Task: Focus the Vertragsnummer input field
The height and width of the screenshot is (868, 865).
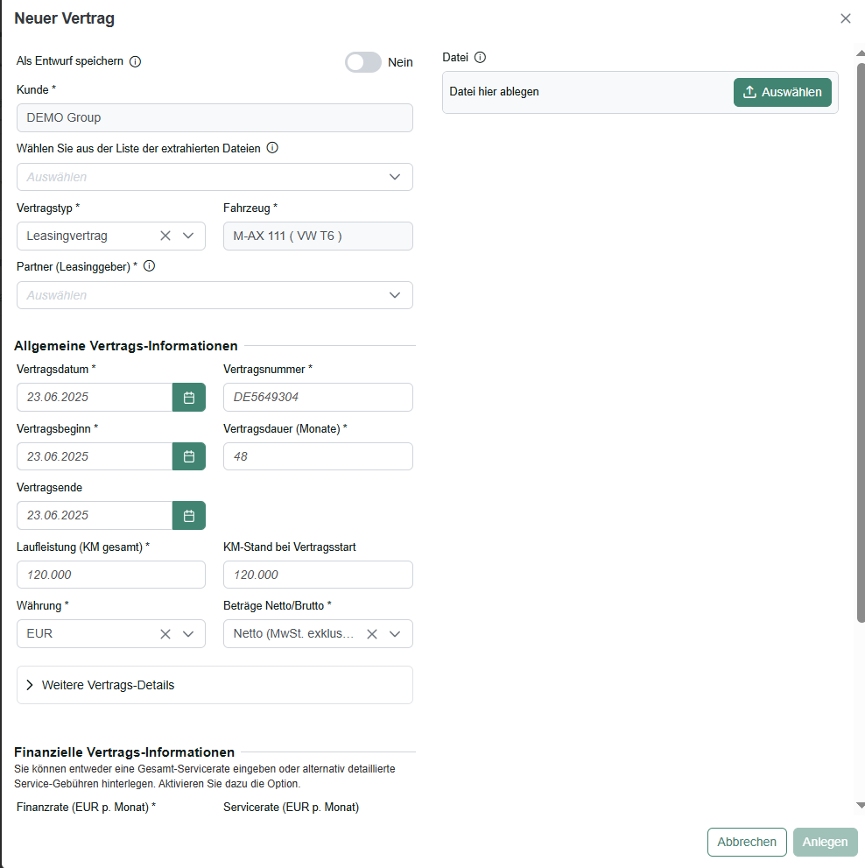Action: (318, 398)
